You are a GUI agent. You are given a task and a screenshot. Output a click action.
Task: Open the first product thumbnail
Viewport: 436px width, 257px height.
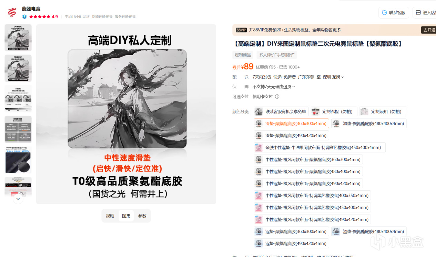tap(18, 38)
